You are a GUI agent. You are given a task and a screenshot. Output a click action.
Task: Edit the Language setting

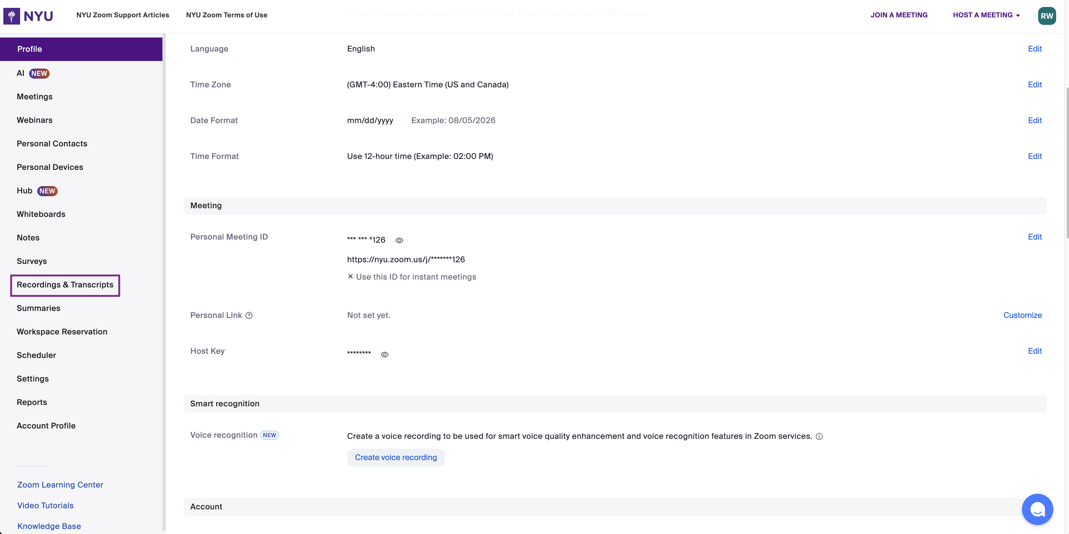(x=1035, y=49)
